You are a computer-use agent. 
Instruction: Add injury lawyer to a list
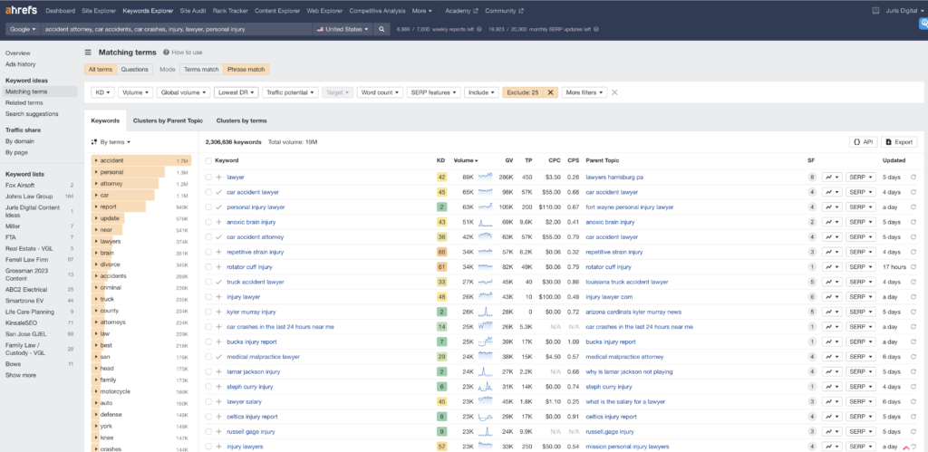click(219, 296)
